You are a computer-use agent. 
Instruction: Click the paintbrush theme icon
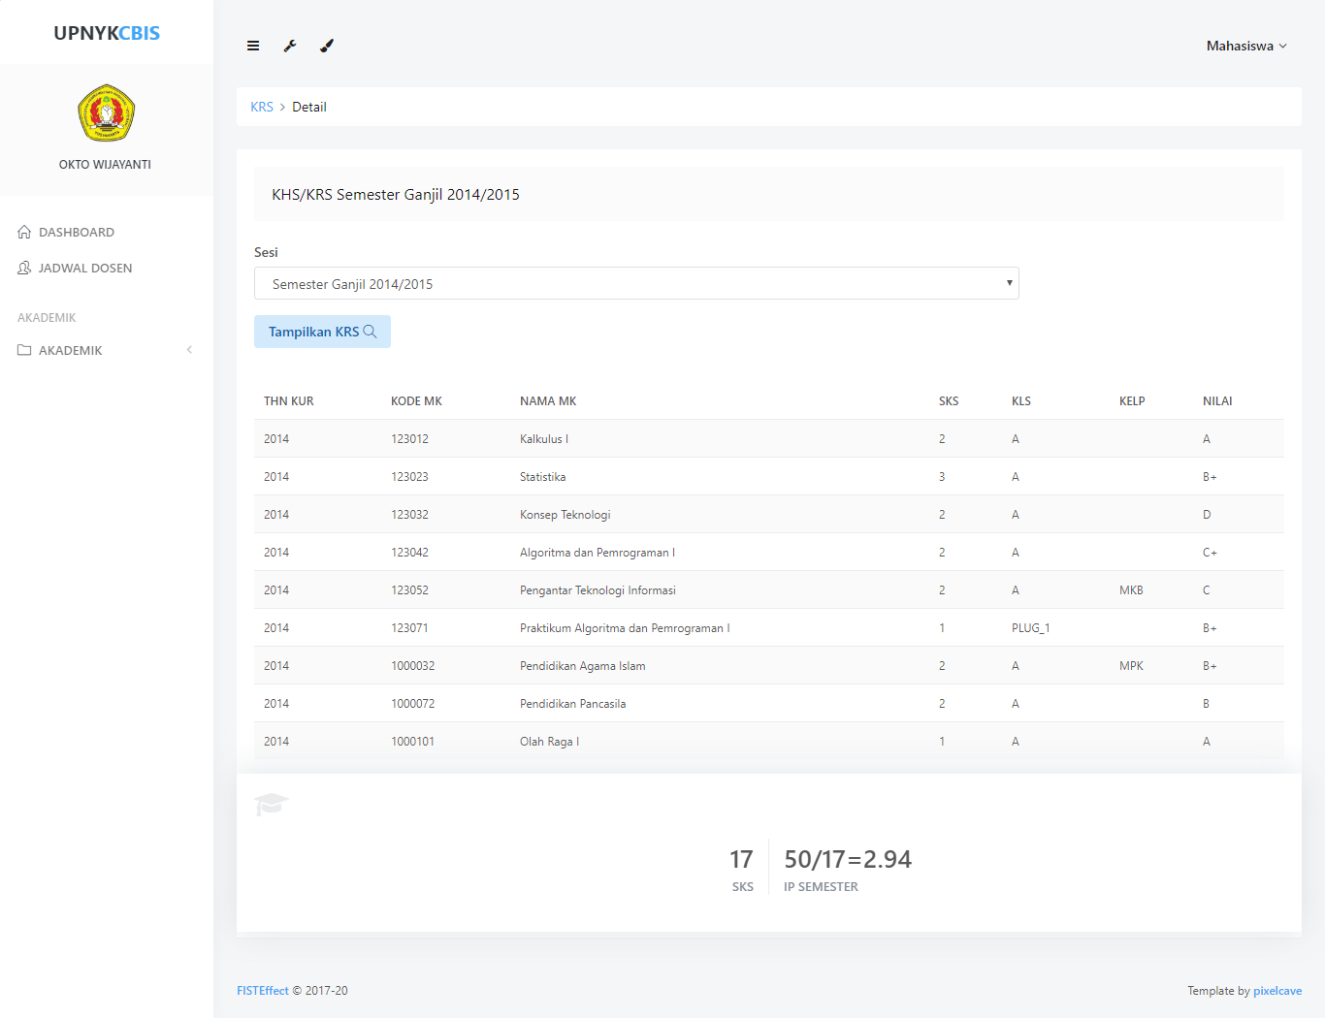pos(327,46)
